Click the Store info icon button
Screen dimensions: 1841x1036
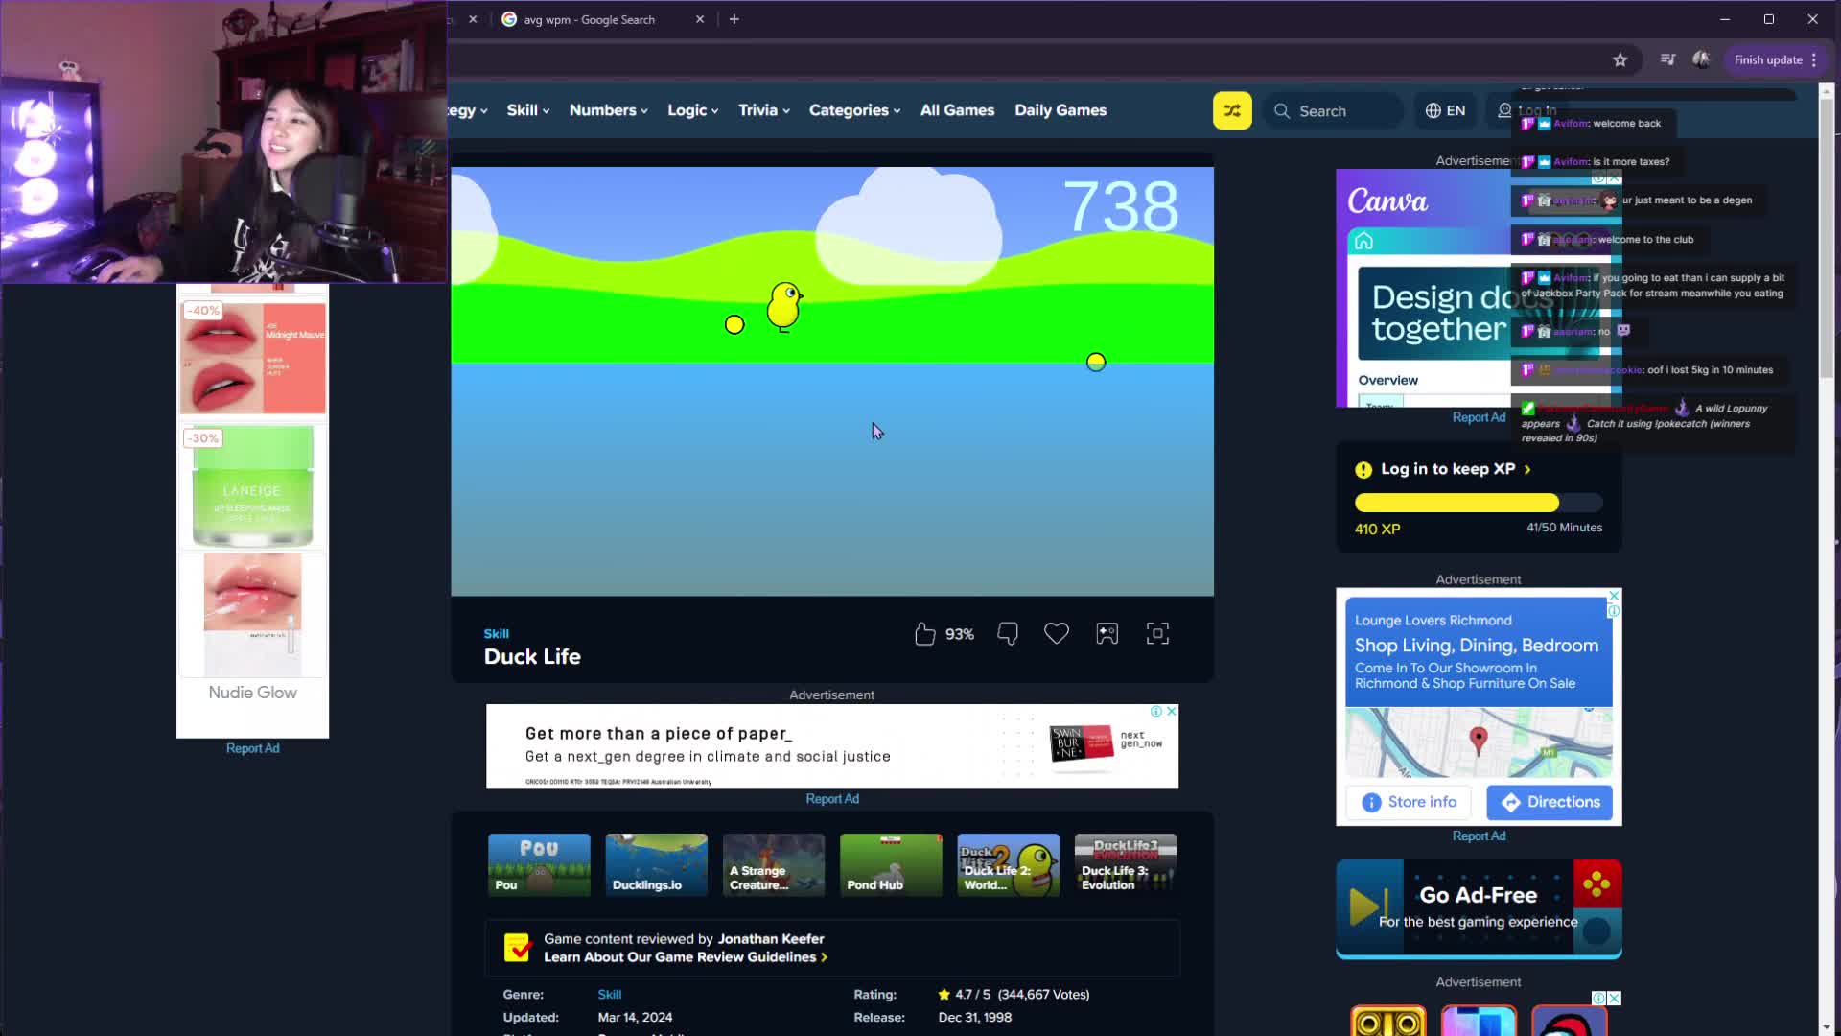1409,802
